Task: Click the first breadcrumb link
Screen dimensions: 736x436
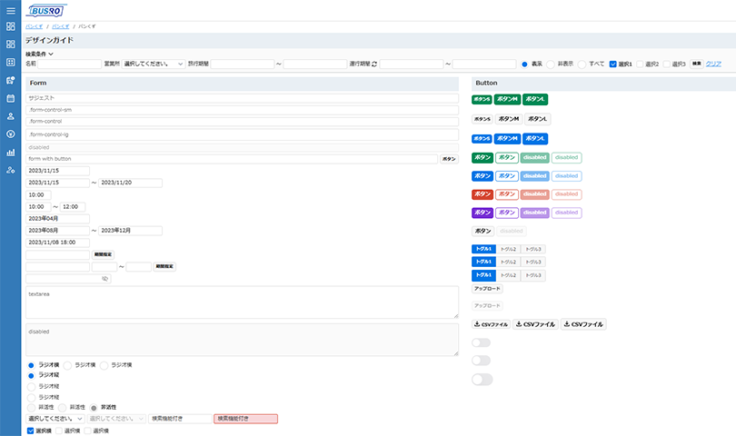Action: (x=33, y=26)
